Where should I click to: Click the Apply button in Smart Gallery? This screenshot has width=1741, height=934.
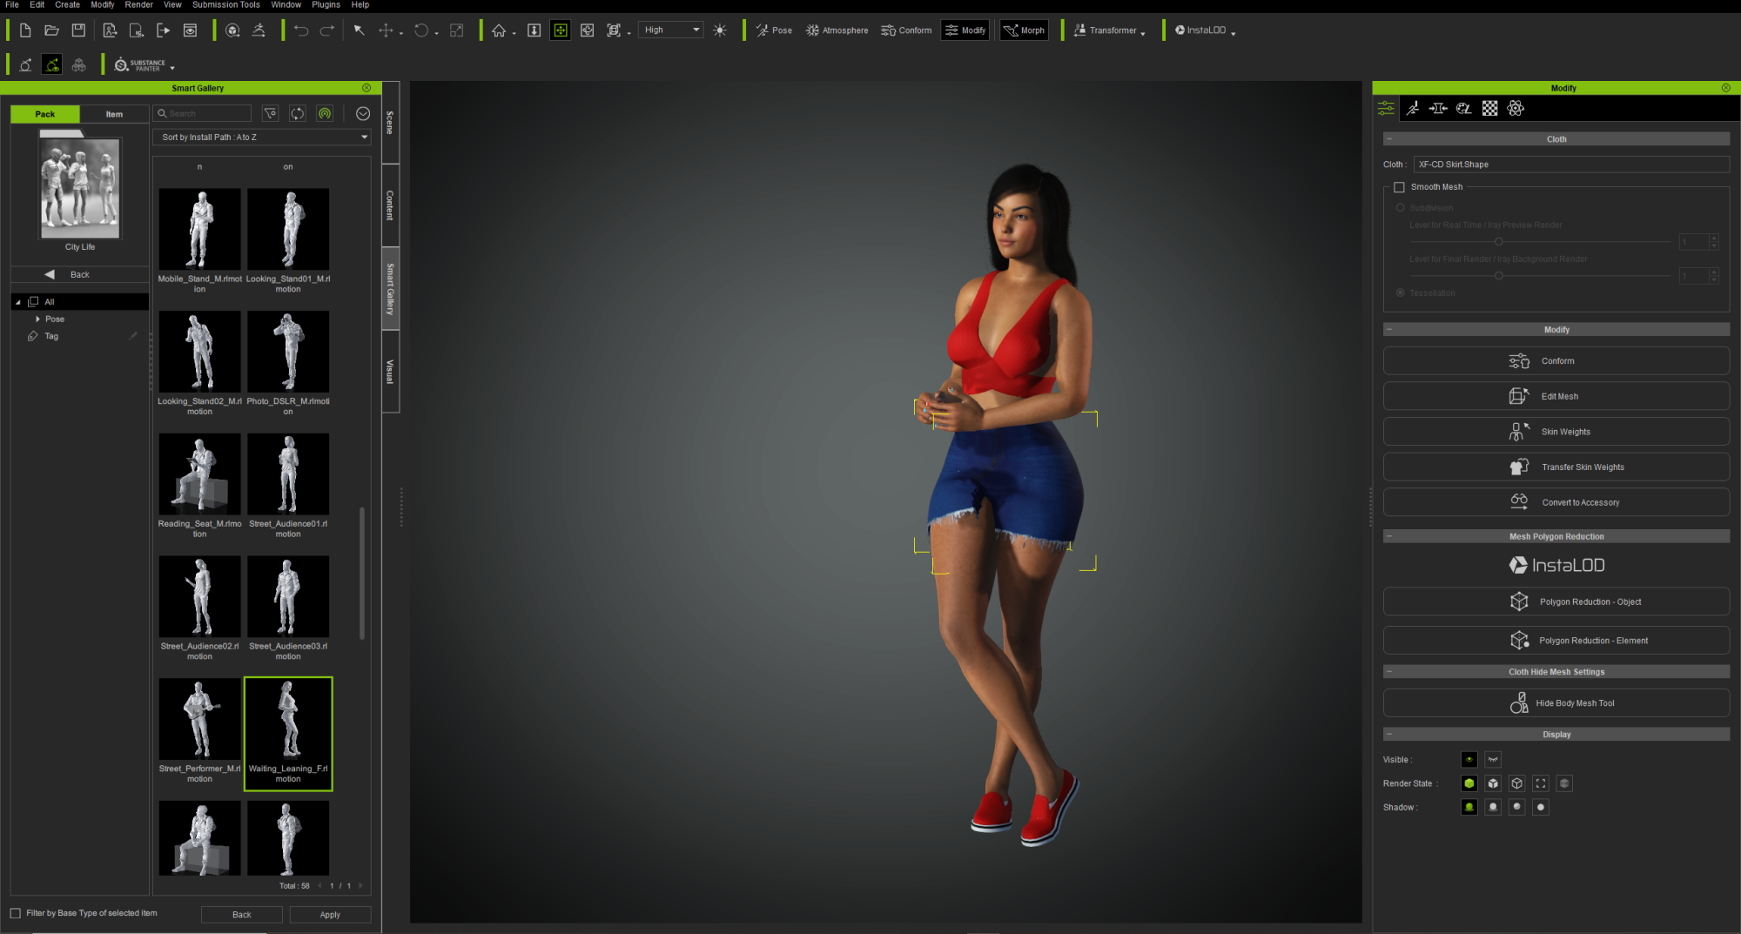pos(330,915)
